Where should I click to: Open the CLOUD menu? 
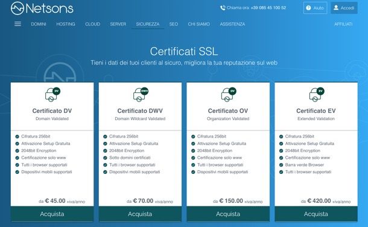point(92,24)
